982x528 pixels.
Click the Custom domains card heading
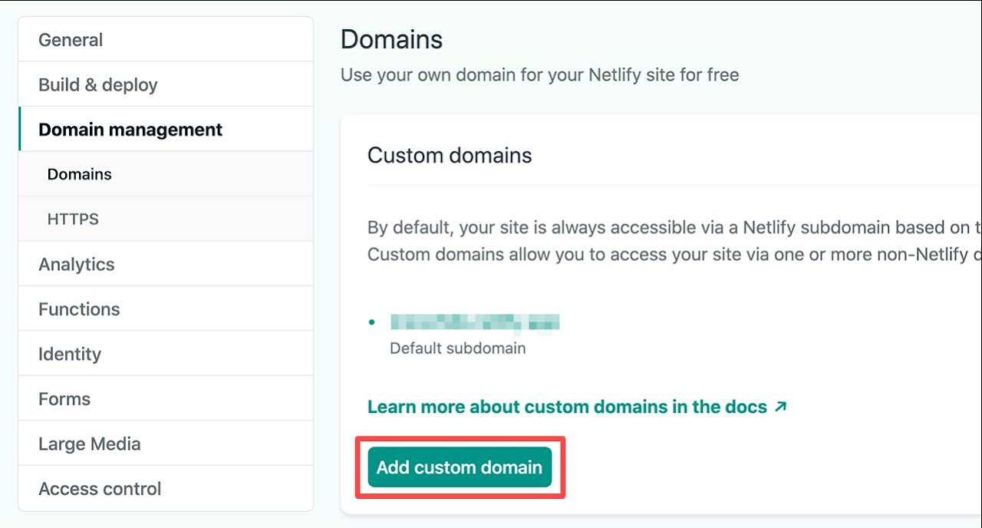(x=450, y=155)
